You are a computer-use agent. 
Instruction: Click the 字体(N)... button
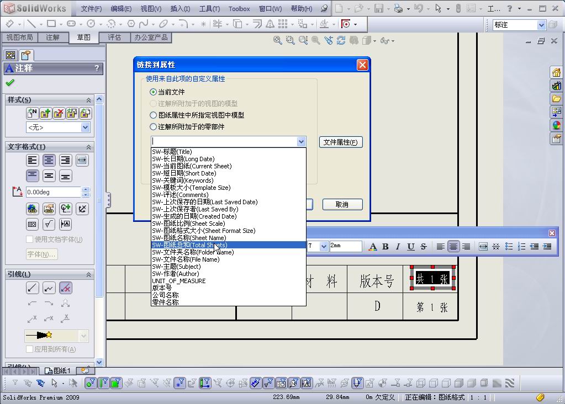pyautogui.click(x=42, y=254)
